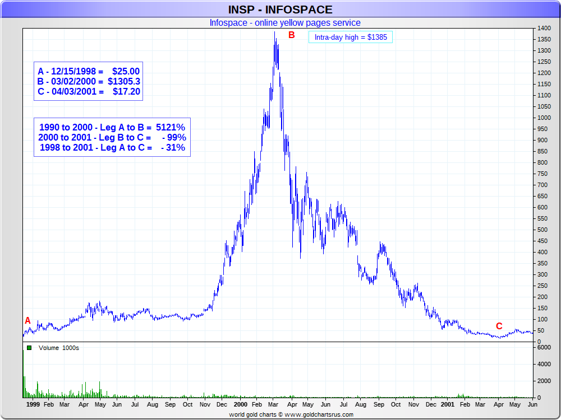
Task: Click the red marker letter B
Action: [292, 35]
